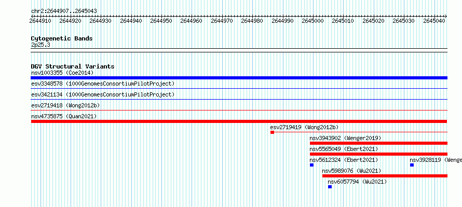The image size is (462, 207).
Task: Click ruler position 2645040
Action: (434, 21)
